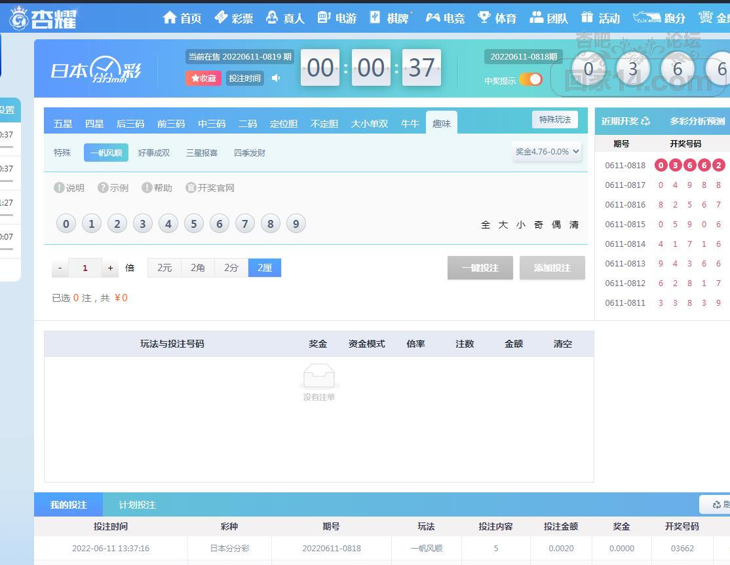Click the multiplier input field
Viewport: 730px width, 565px height.
(x=85, y=268)
